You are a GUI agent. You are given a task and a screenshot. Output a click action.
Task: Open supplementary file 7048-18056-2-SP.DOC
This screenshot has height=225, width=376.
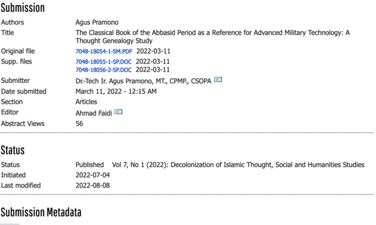(103, 70)
